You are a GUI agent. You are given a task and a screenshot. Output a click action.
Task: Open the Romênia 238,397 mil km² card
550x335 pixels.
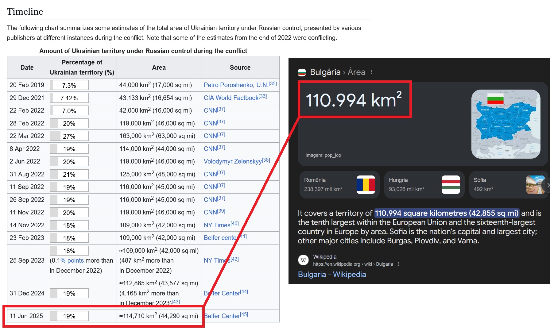coord(339,185)
